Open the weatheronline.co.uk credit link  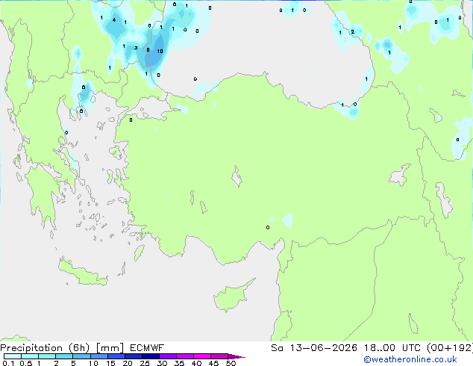tap(410, 359)
